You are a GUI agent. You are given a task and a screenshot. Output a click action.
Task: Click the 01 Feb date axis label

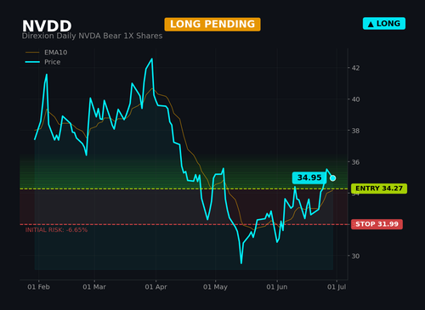[38, 287]
